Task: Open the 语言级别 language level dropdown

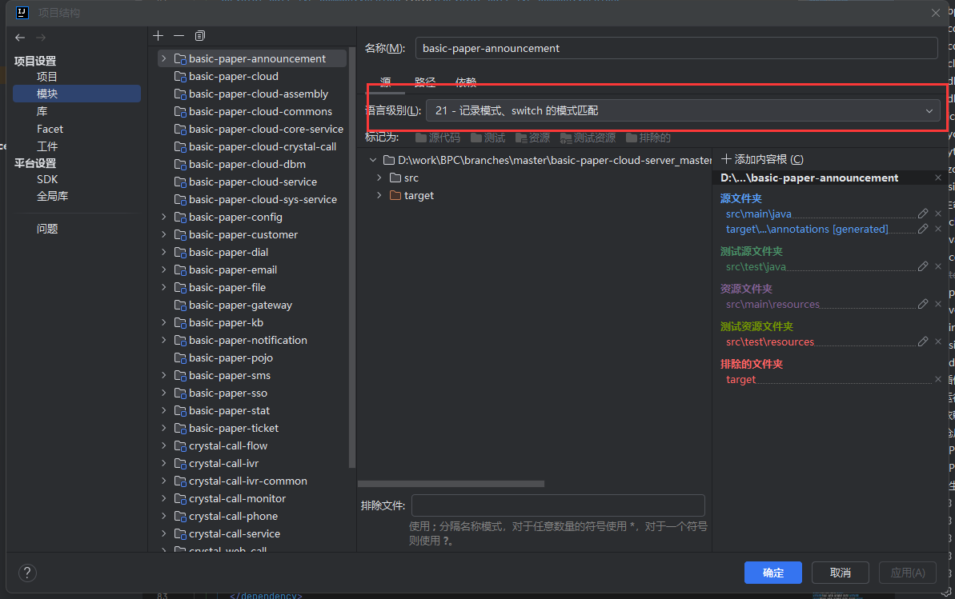Action: [682, 110]
